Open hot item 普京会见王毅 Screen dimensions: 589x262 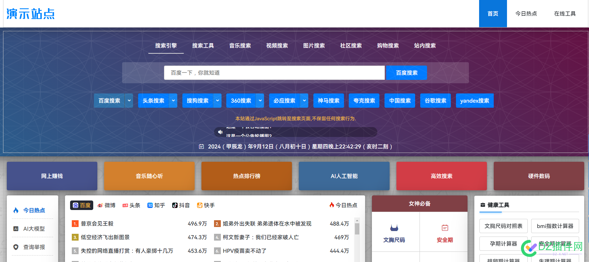(97, 224)
